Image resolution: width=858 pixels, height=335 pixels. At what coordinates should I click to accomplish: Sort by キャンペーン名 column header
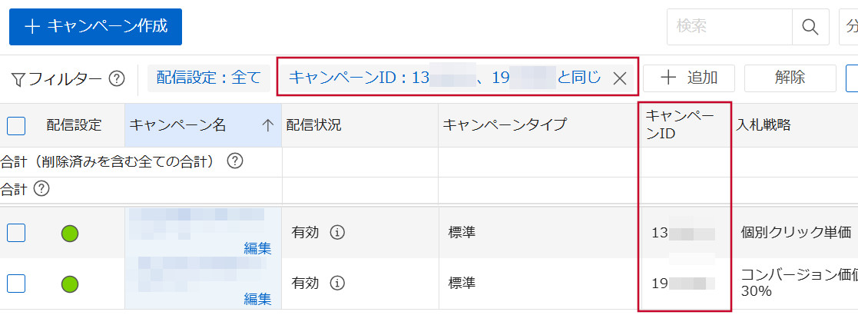pos(203,125)
